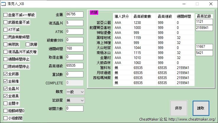Viewport: 218px width, 123px height.
Task: Enable the 血量不減+一擊殺 checkbox
Action: 6,15
